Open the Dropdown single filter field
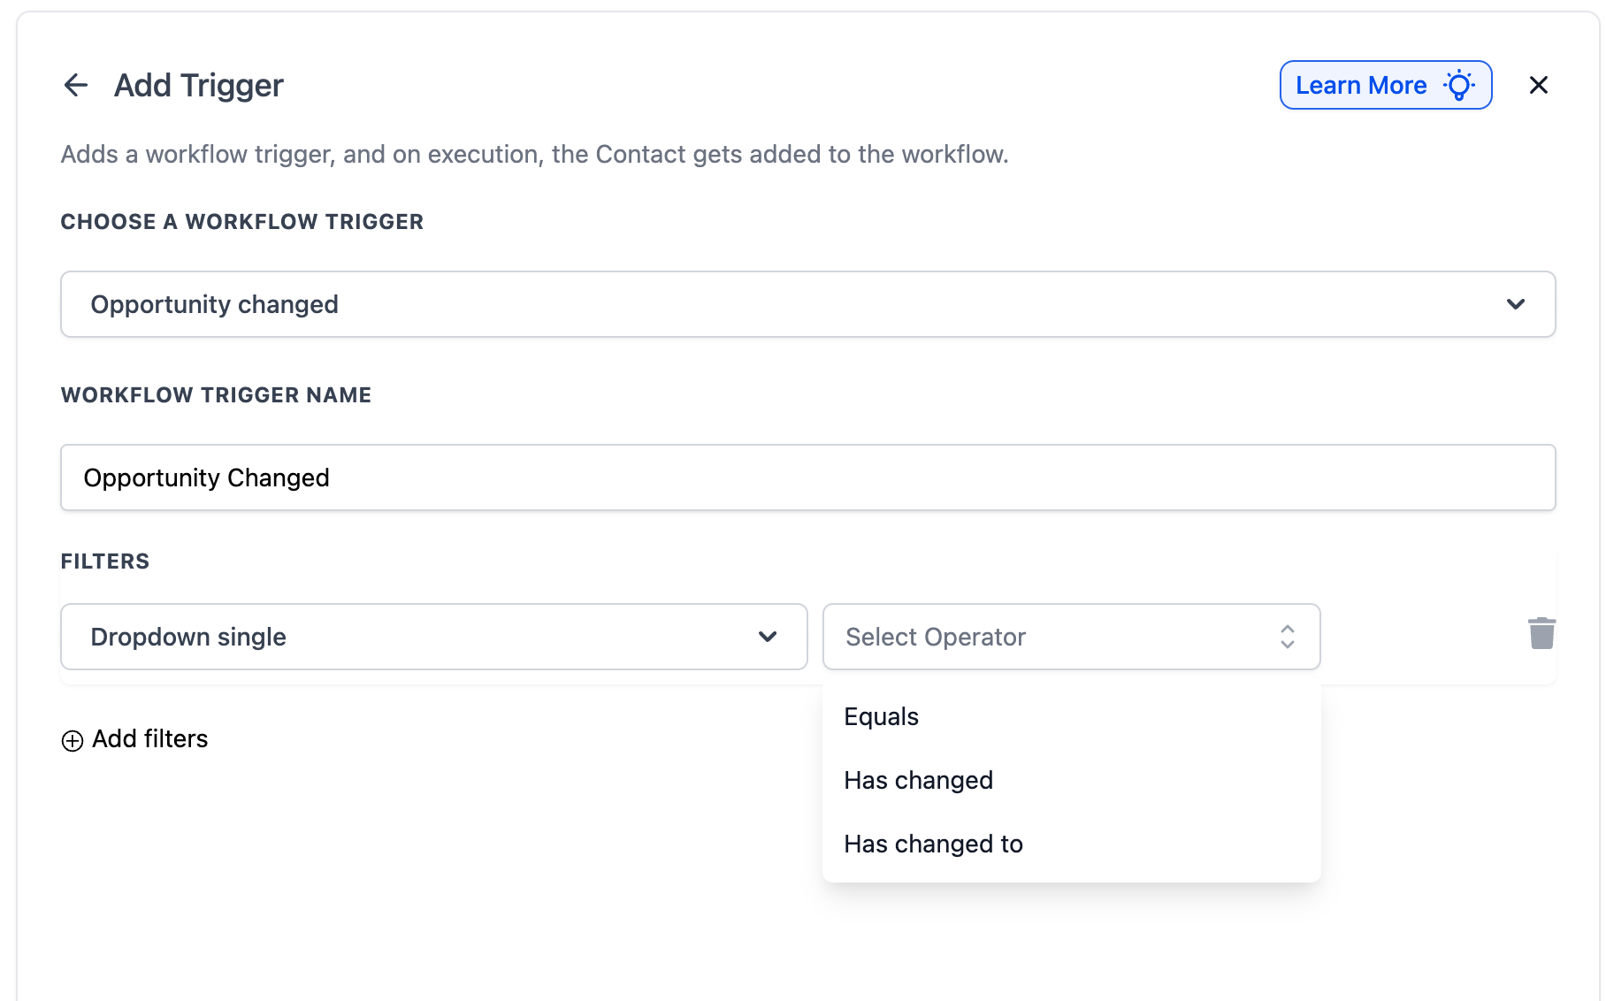 434,637
